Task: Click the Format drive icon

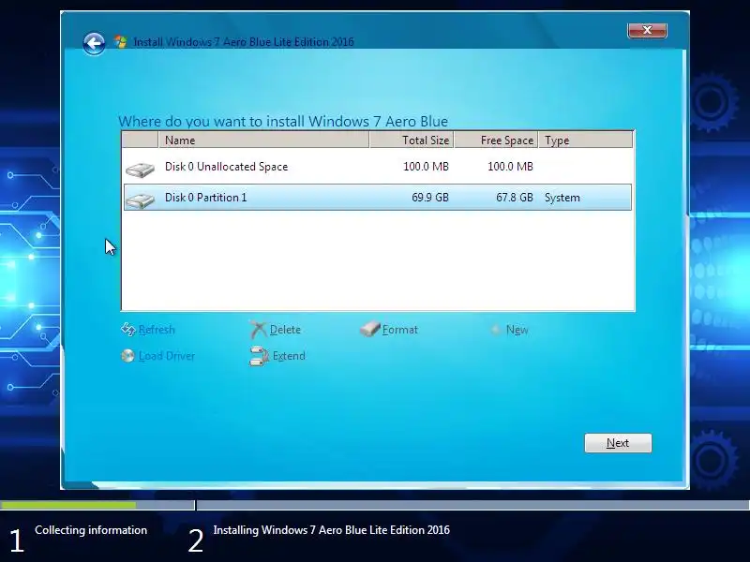Action: tap(369, 329)
